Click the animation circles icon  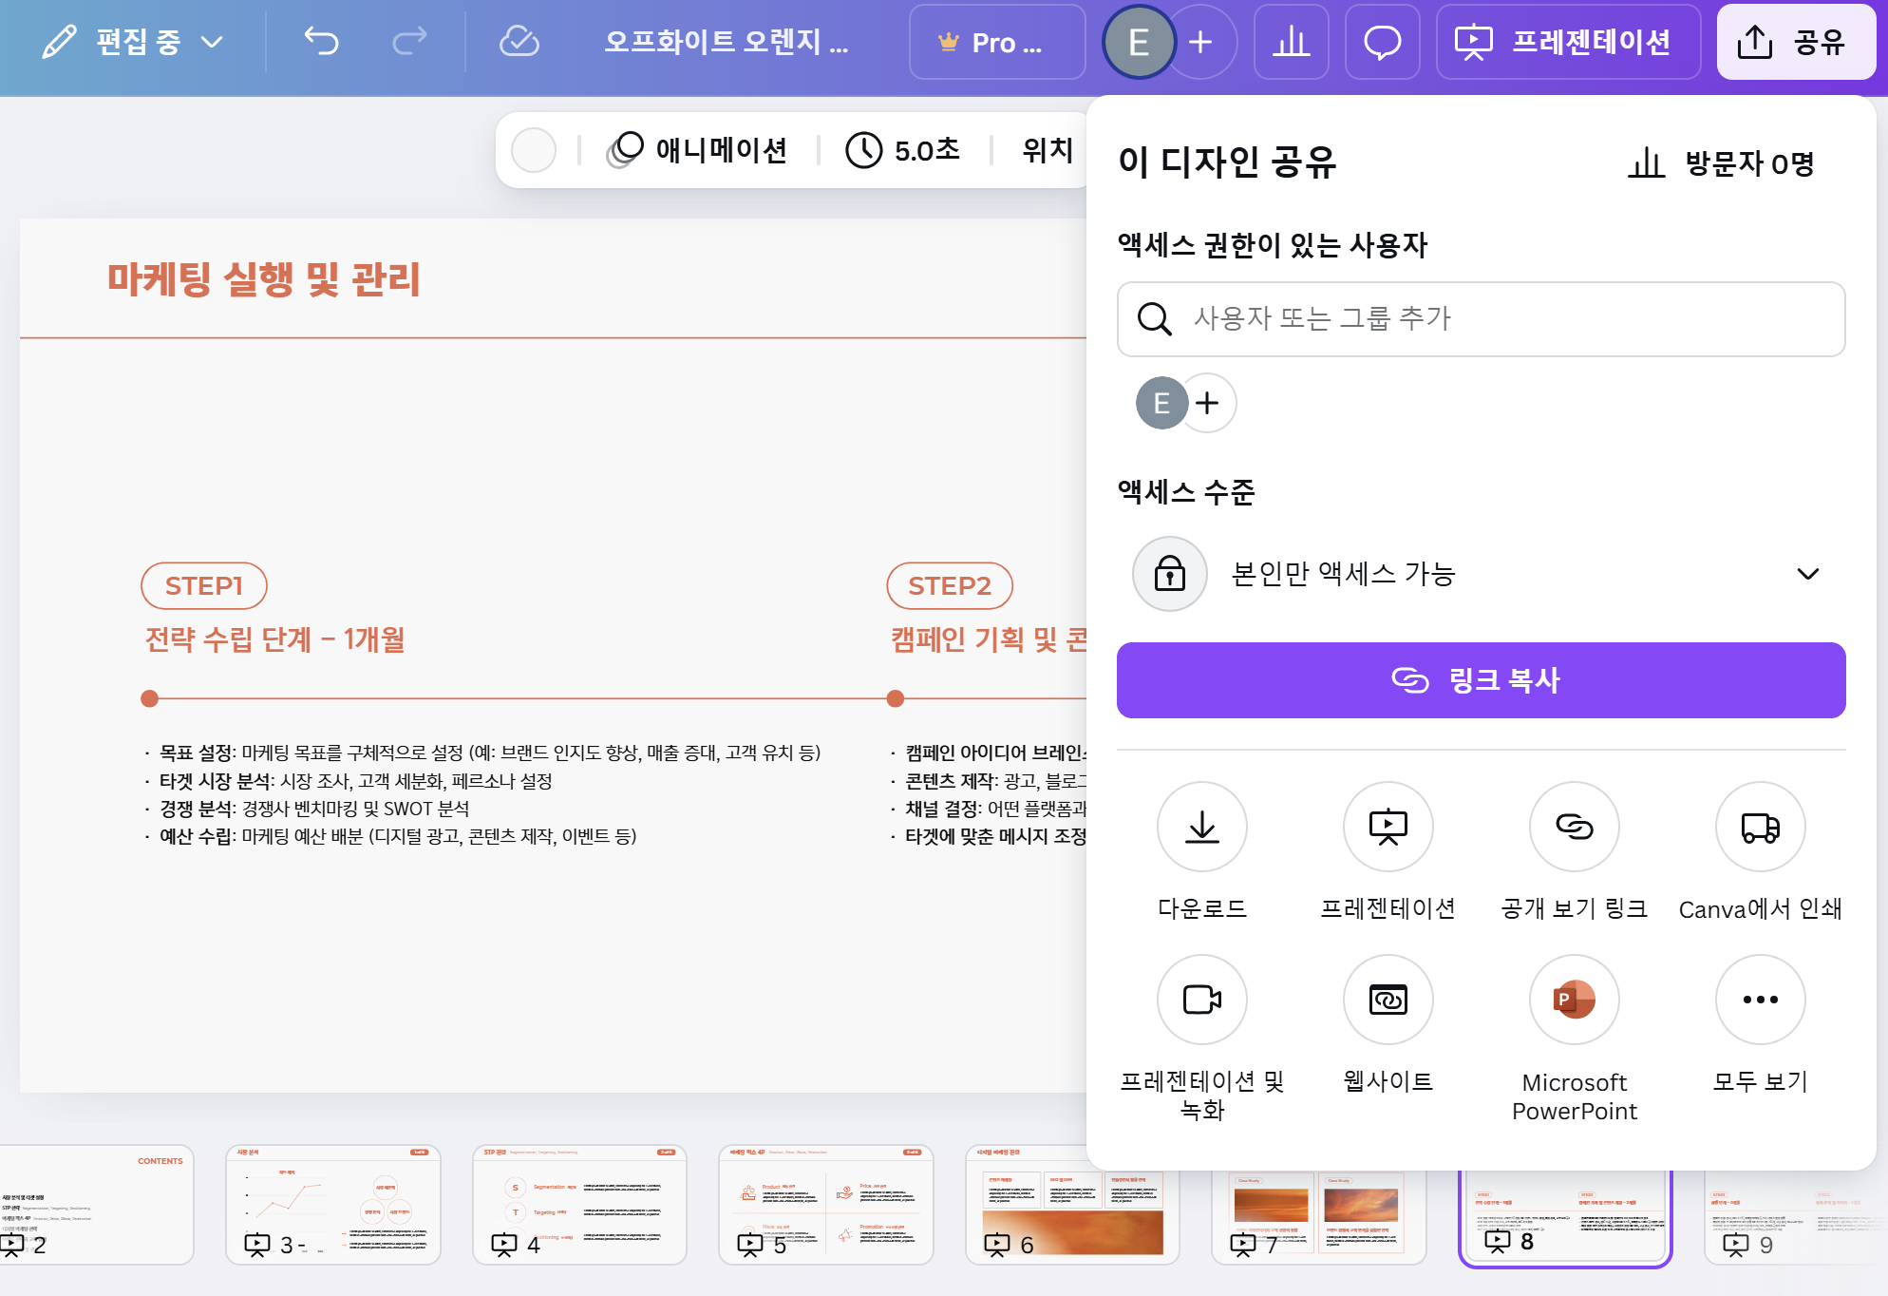(625, 150)
